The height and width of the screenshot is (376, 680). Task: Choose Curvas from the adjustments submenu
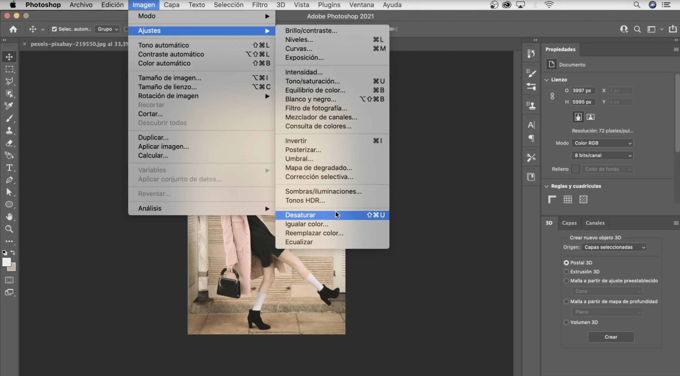coord(298,48)
